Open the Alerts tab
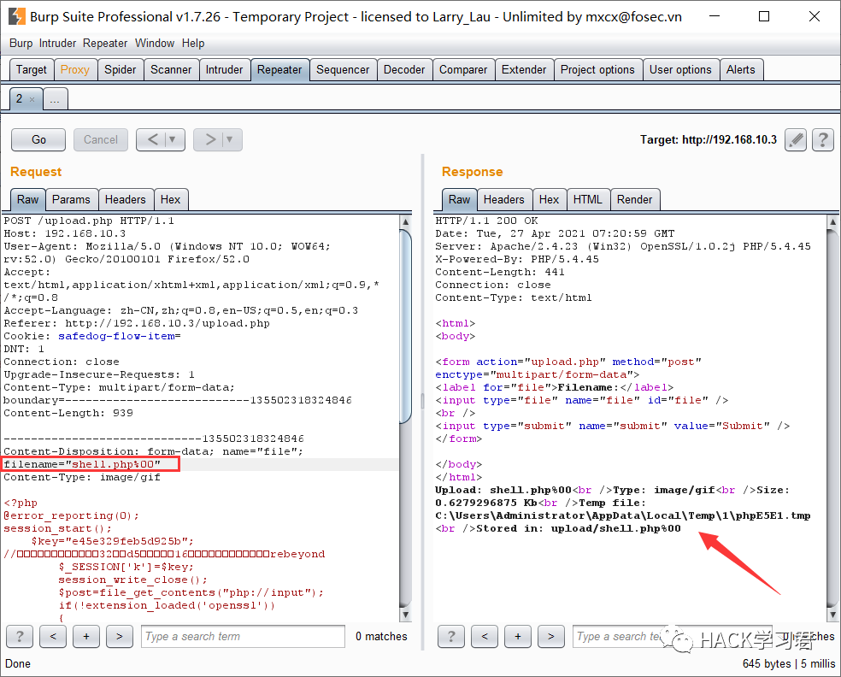 pos(741,70)
